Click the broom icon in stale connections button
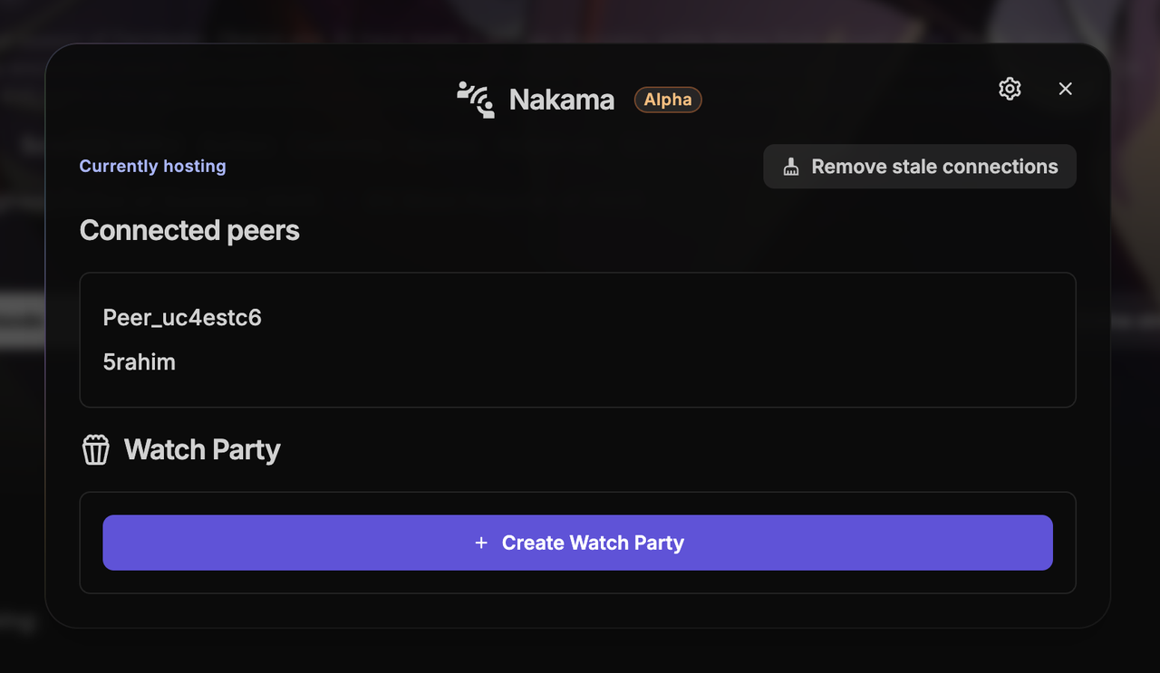The image size is (1160, 673). (791, 167)
